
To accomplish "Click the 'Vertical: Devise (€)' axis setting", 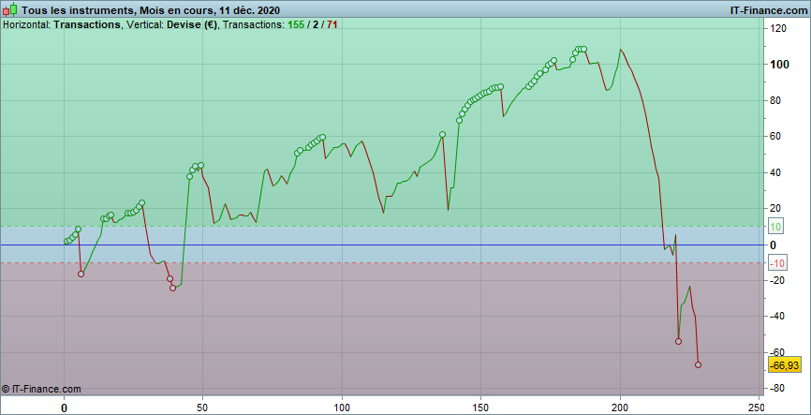I will point(172,24).
